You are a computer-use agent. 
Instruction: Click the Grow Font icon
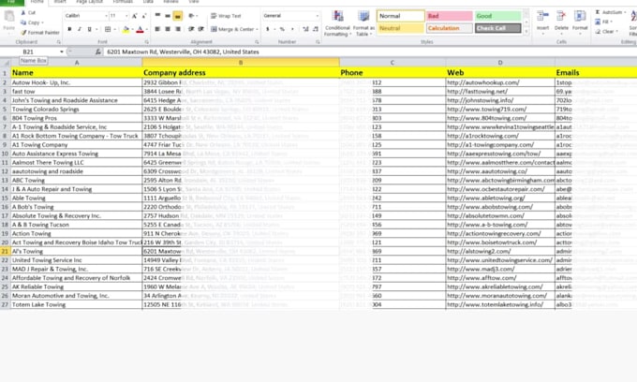135,16
